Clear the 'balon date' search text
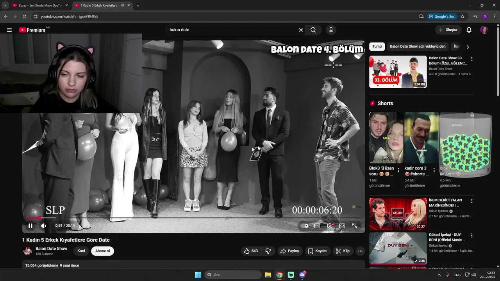The height and width of the screenshot is (281, 500). tap(301, 30)
